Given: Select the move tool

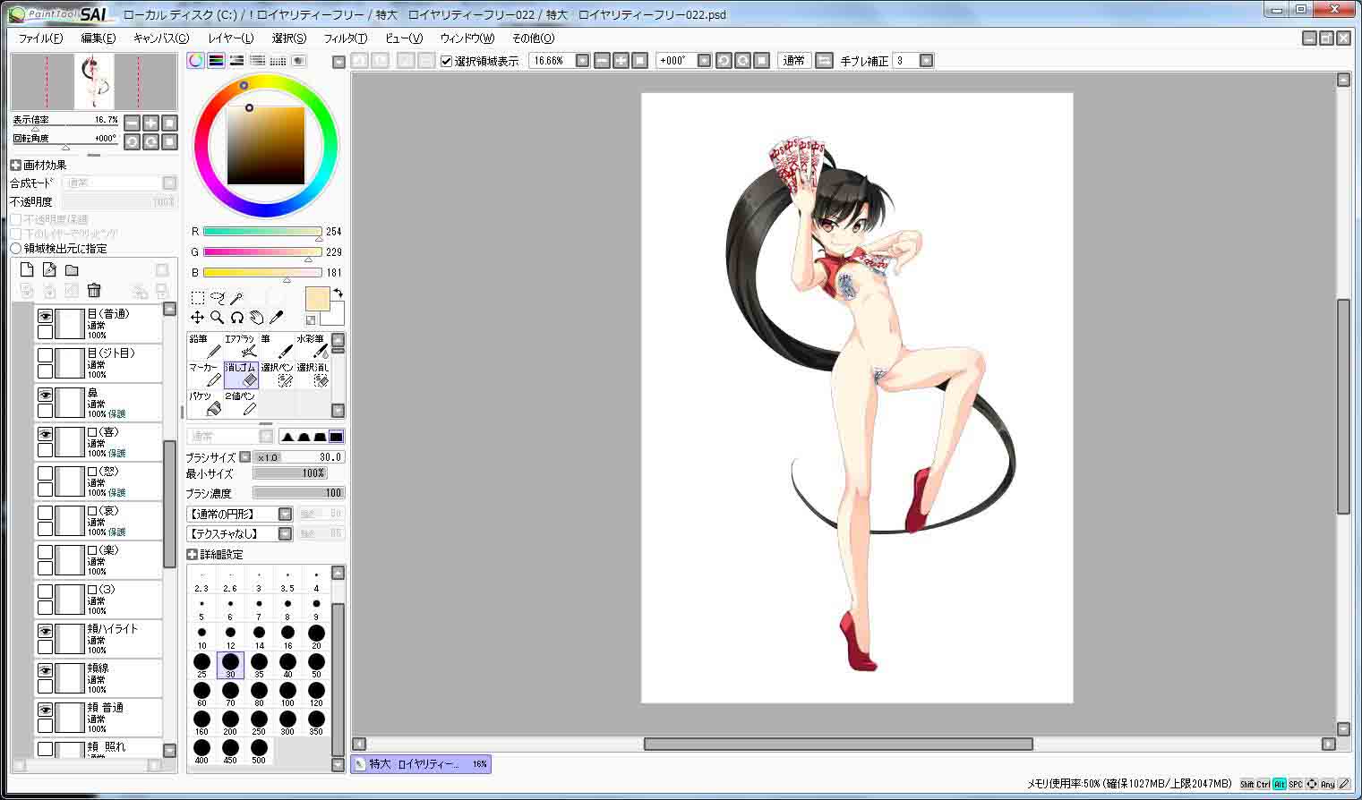Looking at the screenshot, I should click(198, 317).
